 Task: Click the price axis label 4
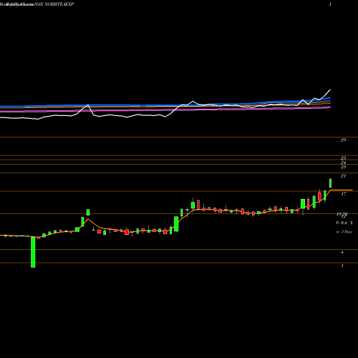tap(342, 252)
